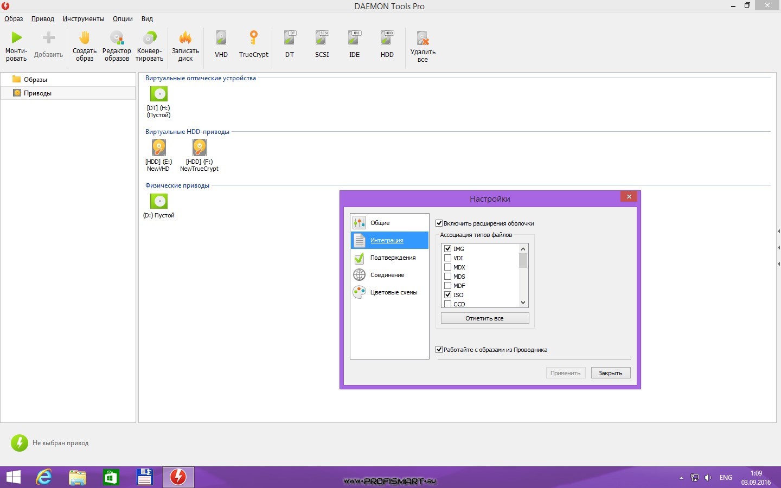
Task: Check the MDS file association
Action: [x=448, y=276]
